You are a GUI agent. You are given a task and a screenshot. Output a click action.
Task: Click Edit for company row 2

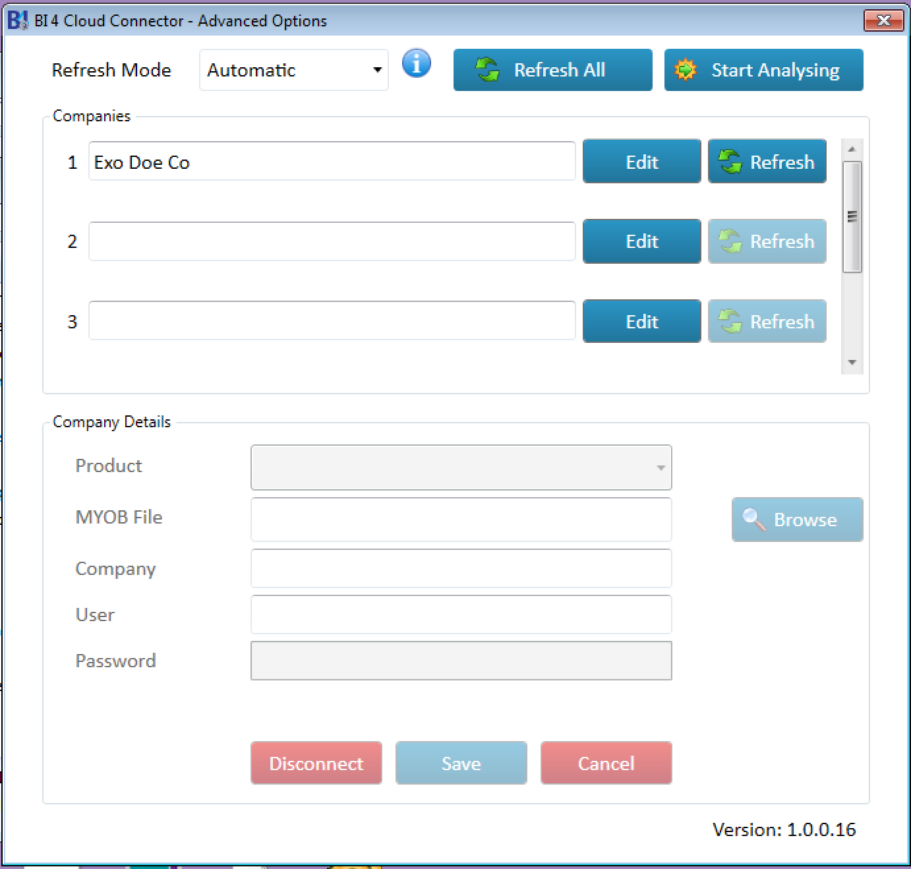pos(641,241)
